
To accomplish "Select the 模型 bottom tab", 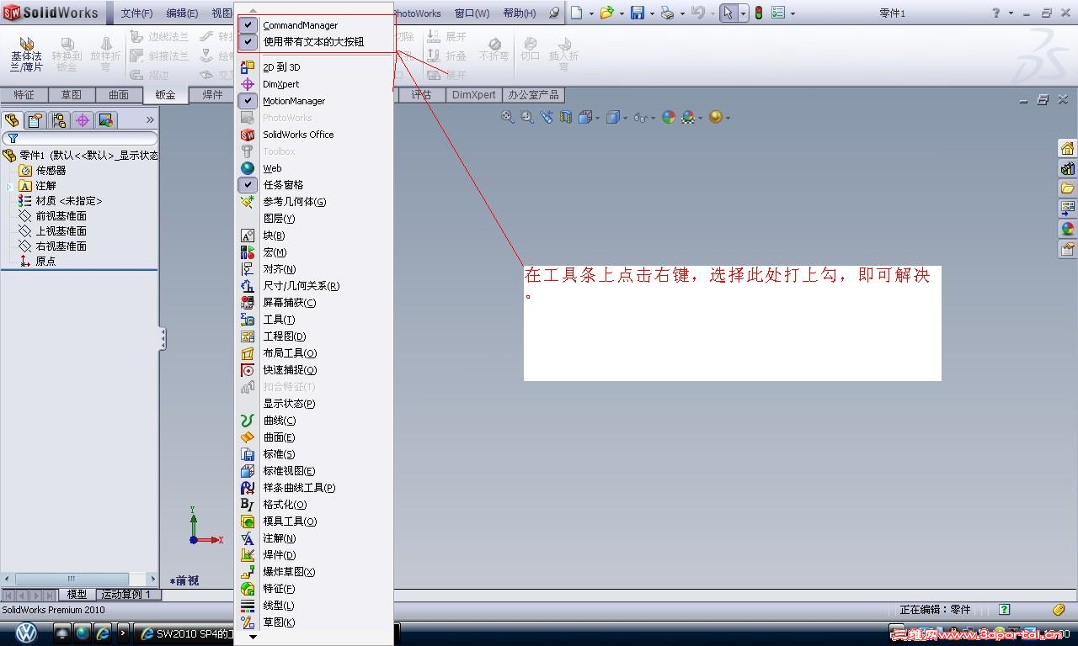I will pyautogui.click(x=77, y=595).
